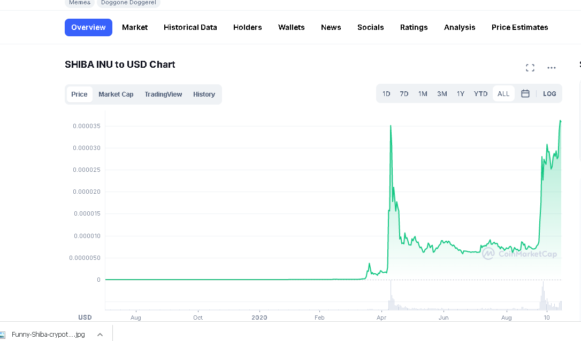
Task: Select the YTD time range
Action: [x=480, y=94]
